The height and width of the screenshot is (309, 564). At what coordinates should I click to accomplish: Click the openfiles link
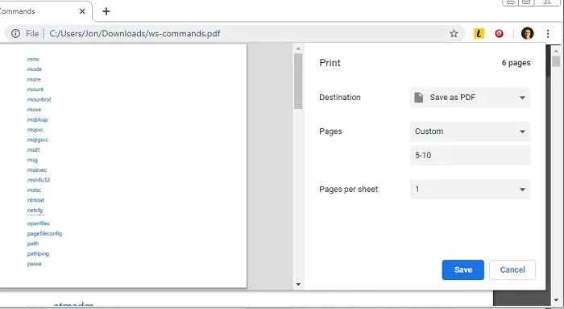click(x=39, y=223)
